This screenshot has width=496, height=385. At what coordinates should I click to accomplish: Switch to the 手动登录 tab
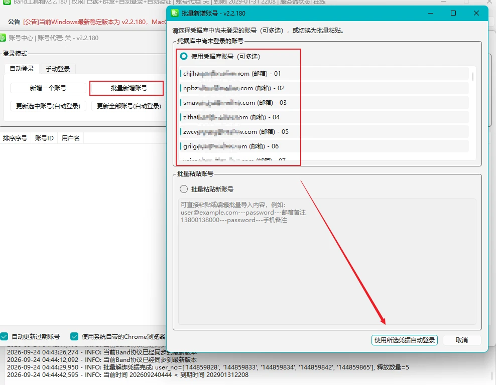pos(58,69)
